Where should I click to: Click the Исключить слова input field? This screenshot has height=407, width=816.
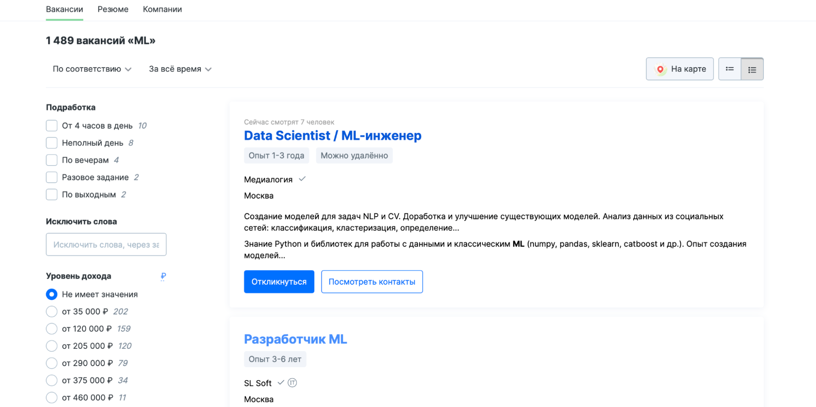tap(106, 244)
